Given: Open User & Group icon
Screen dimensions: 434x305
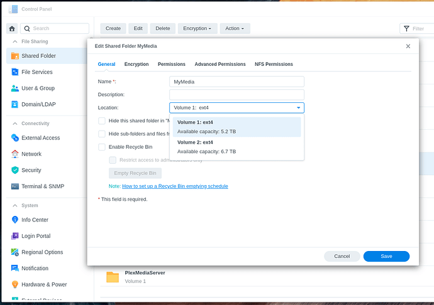Looking at the screenshot, I should 14,88.
